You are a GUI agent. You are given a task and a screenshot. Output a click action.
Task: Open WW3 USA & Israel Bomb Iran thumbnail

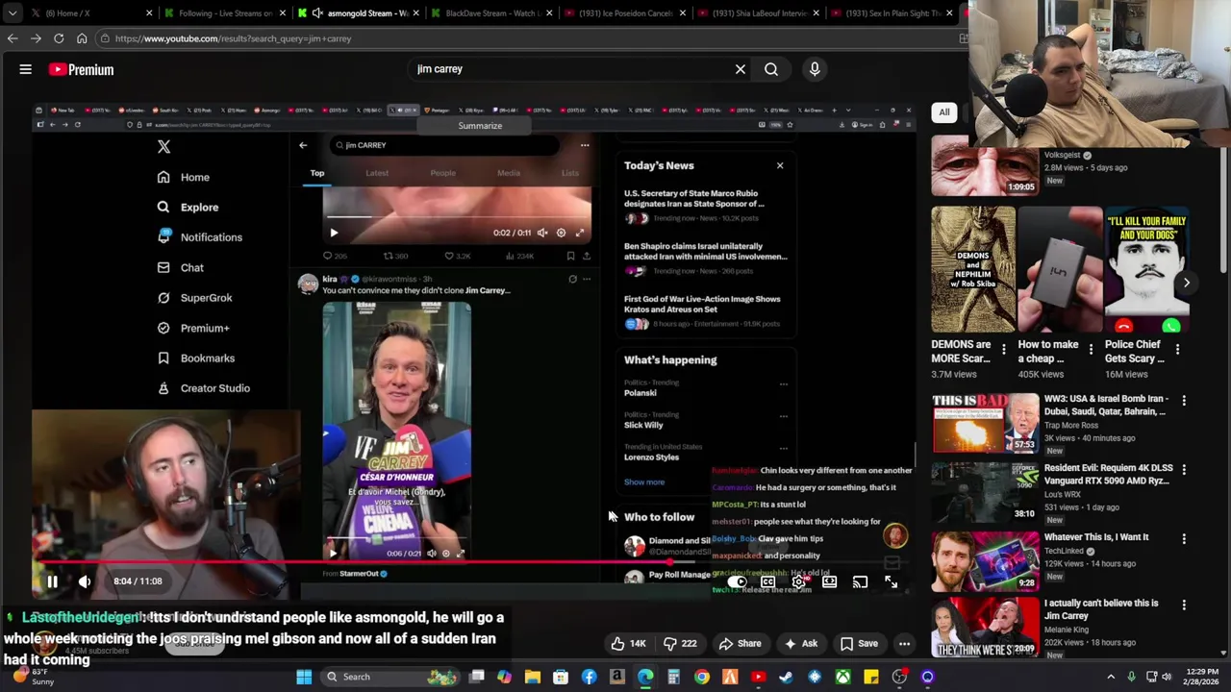(x=984, y=422)
